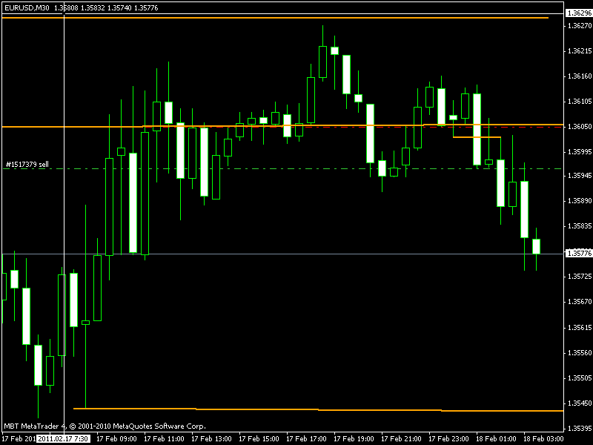Click the 18 Feb 01:00 time label
The width and height of the screenshot is (593, 445).
coord(496,439)
